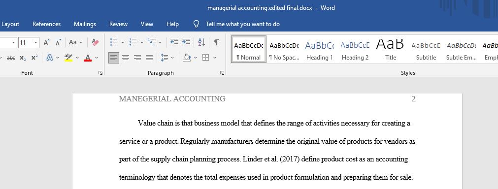
Task: Switch to the Review tab
Action: (118, 24)
